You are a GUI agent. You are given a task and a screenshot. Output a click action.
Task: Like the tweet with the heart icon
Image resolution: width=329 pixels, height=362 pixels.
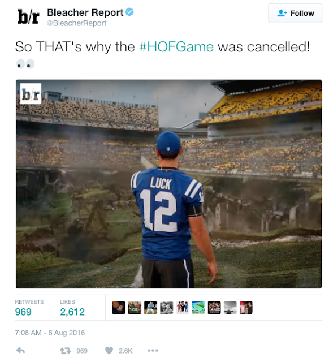coord(109,351)
